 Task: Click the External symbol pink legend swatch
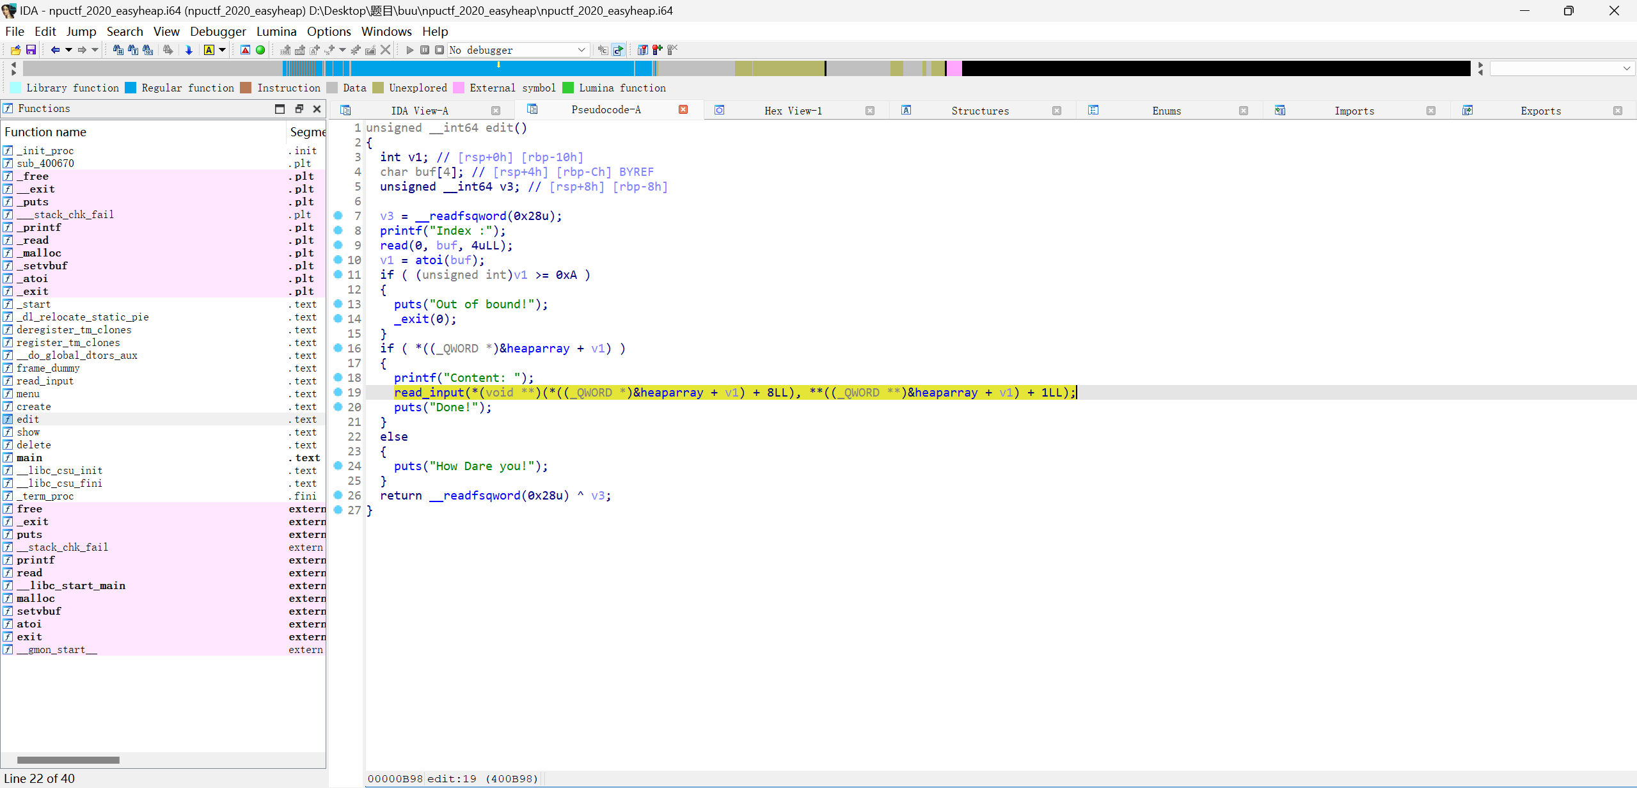pos(459,88)
